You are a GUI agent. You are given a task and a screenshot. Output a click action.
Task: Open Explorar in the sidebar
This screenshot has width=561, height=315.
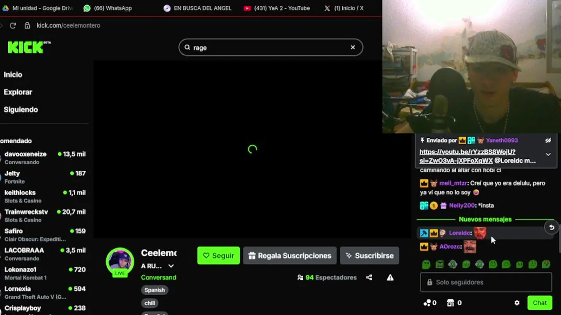tap(18, 92)
